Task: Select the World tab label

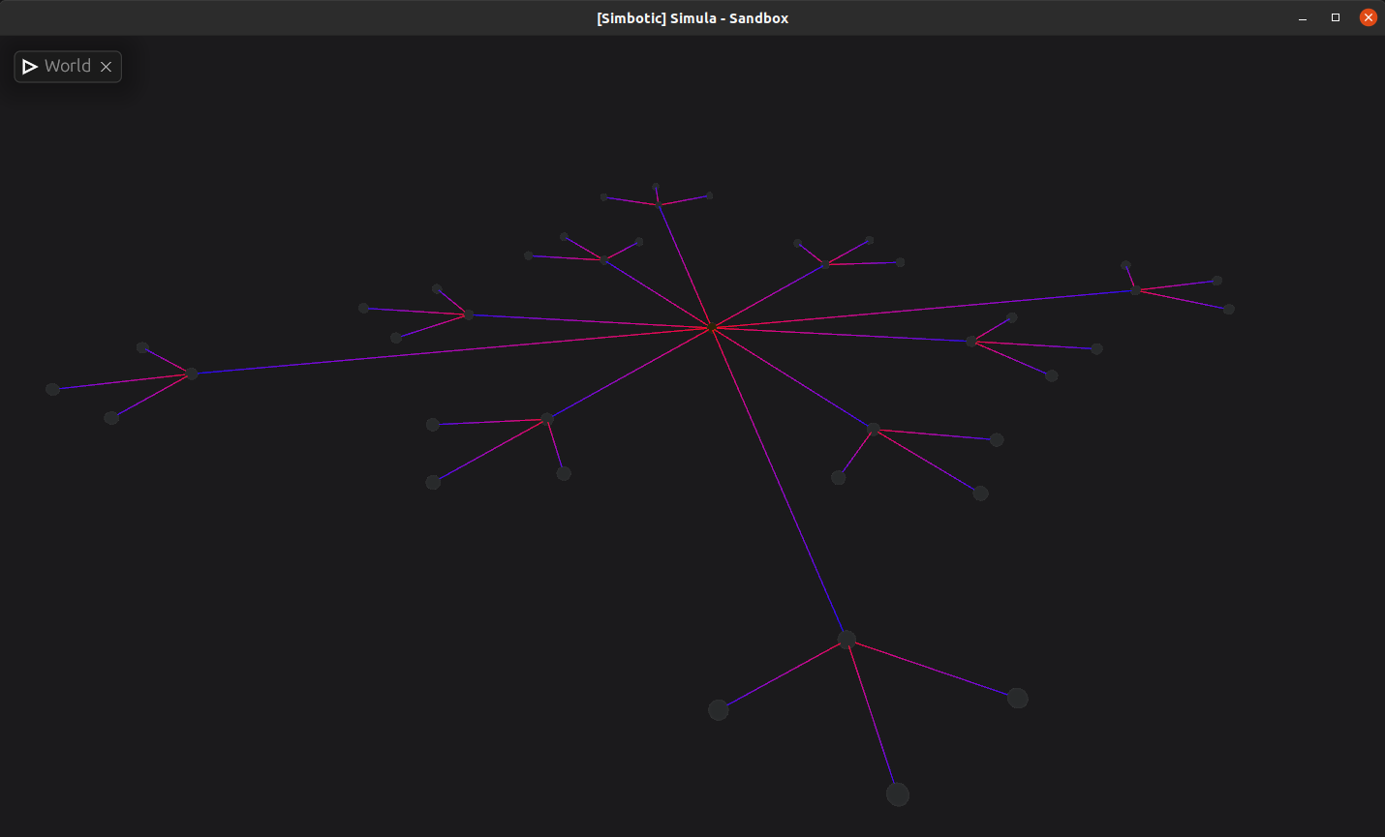Action: (68, 66)
